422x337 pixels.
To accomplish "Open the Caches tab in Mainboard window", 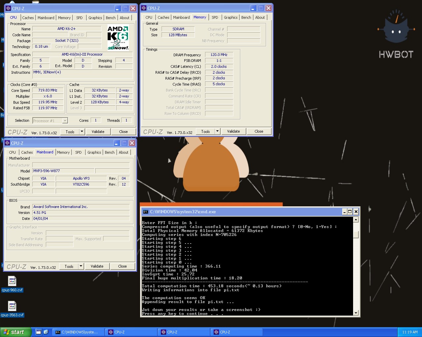I will click(27, 152).
